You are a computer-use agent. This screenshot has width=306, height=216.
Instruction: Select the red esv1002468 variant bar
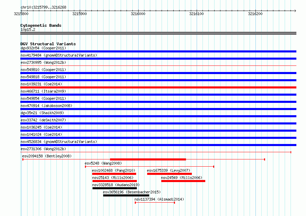[114, 174]
